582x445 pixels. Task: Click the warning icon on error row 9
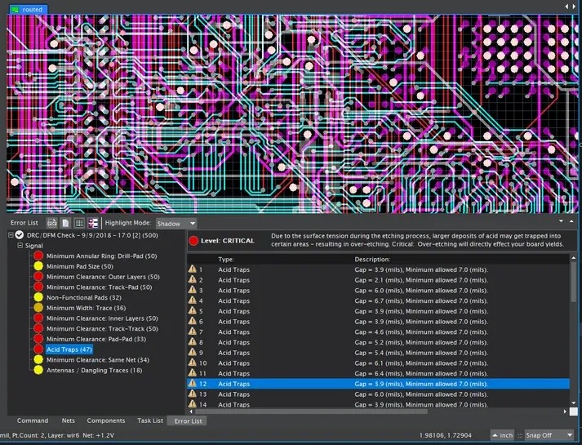coord(193,352)
